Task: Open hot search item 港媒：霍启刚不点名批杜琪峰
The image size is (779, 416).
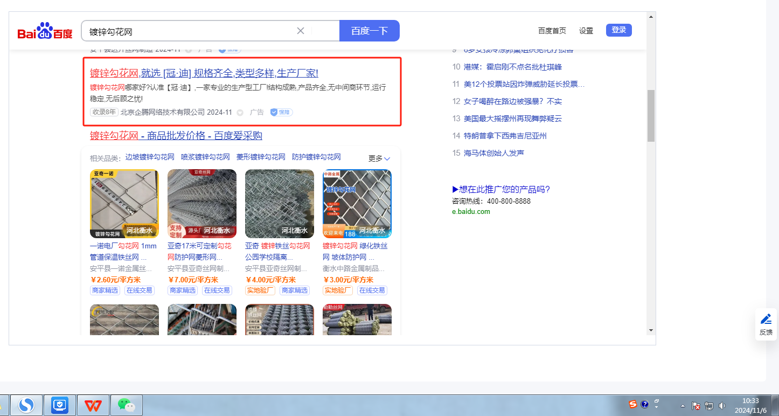Action: coord(513,67)
